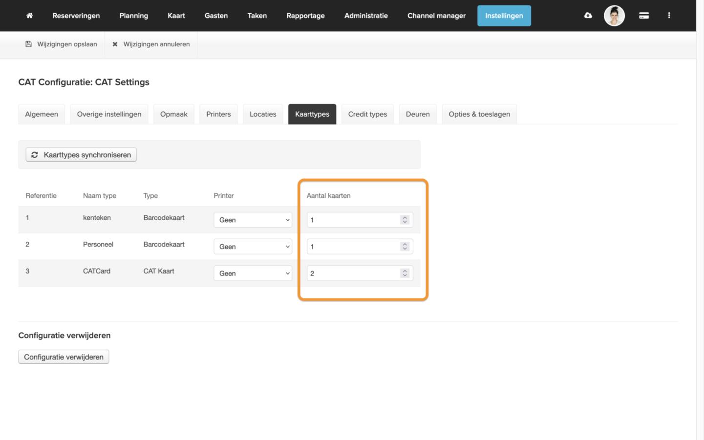Image resolution: width=704 pixels, height=440 pixels.
Task: Click the X icon for Wijzigingen annuleren
Action: [x=115, y=44]
